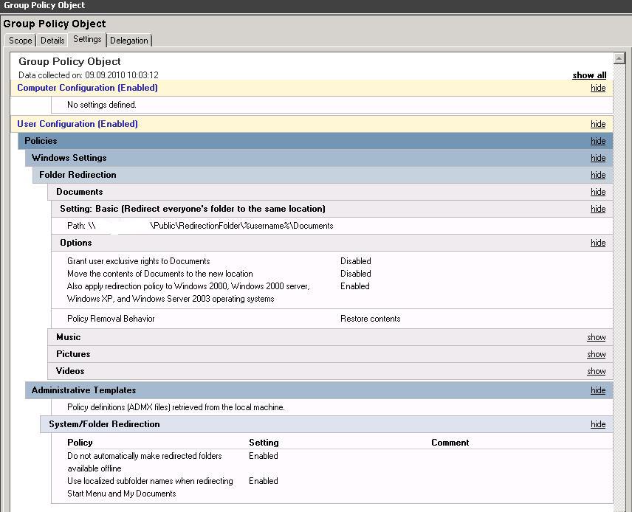Screen dimensions: 632x512
Task: Hide the Computer Configuration section
Action: coord(598,88)
